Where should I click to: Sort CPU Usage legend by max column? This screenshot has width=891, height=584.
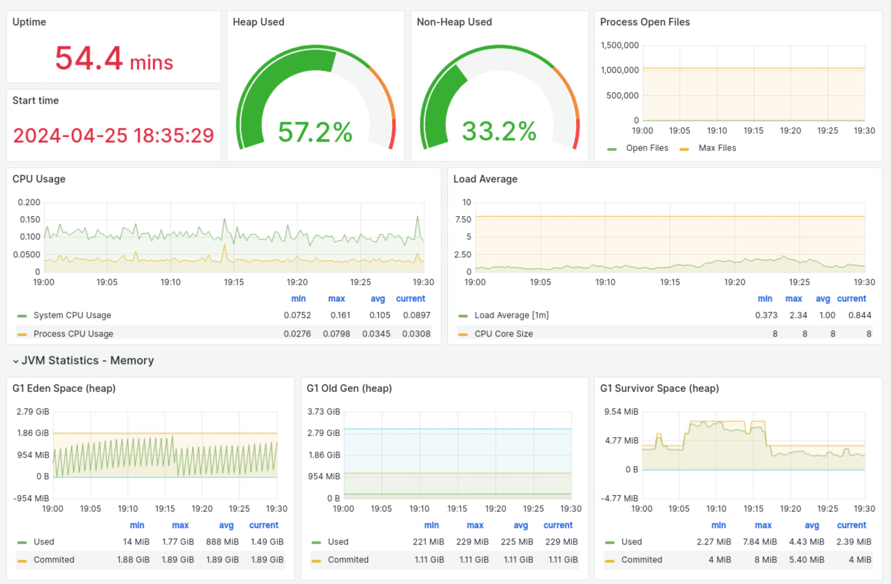pos(336,299)
